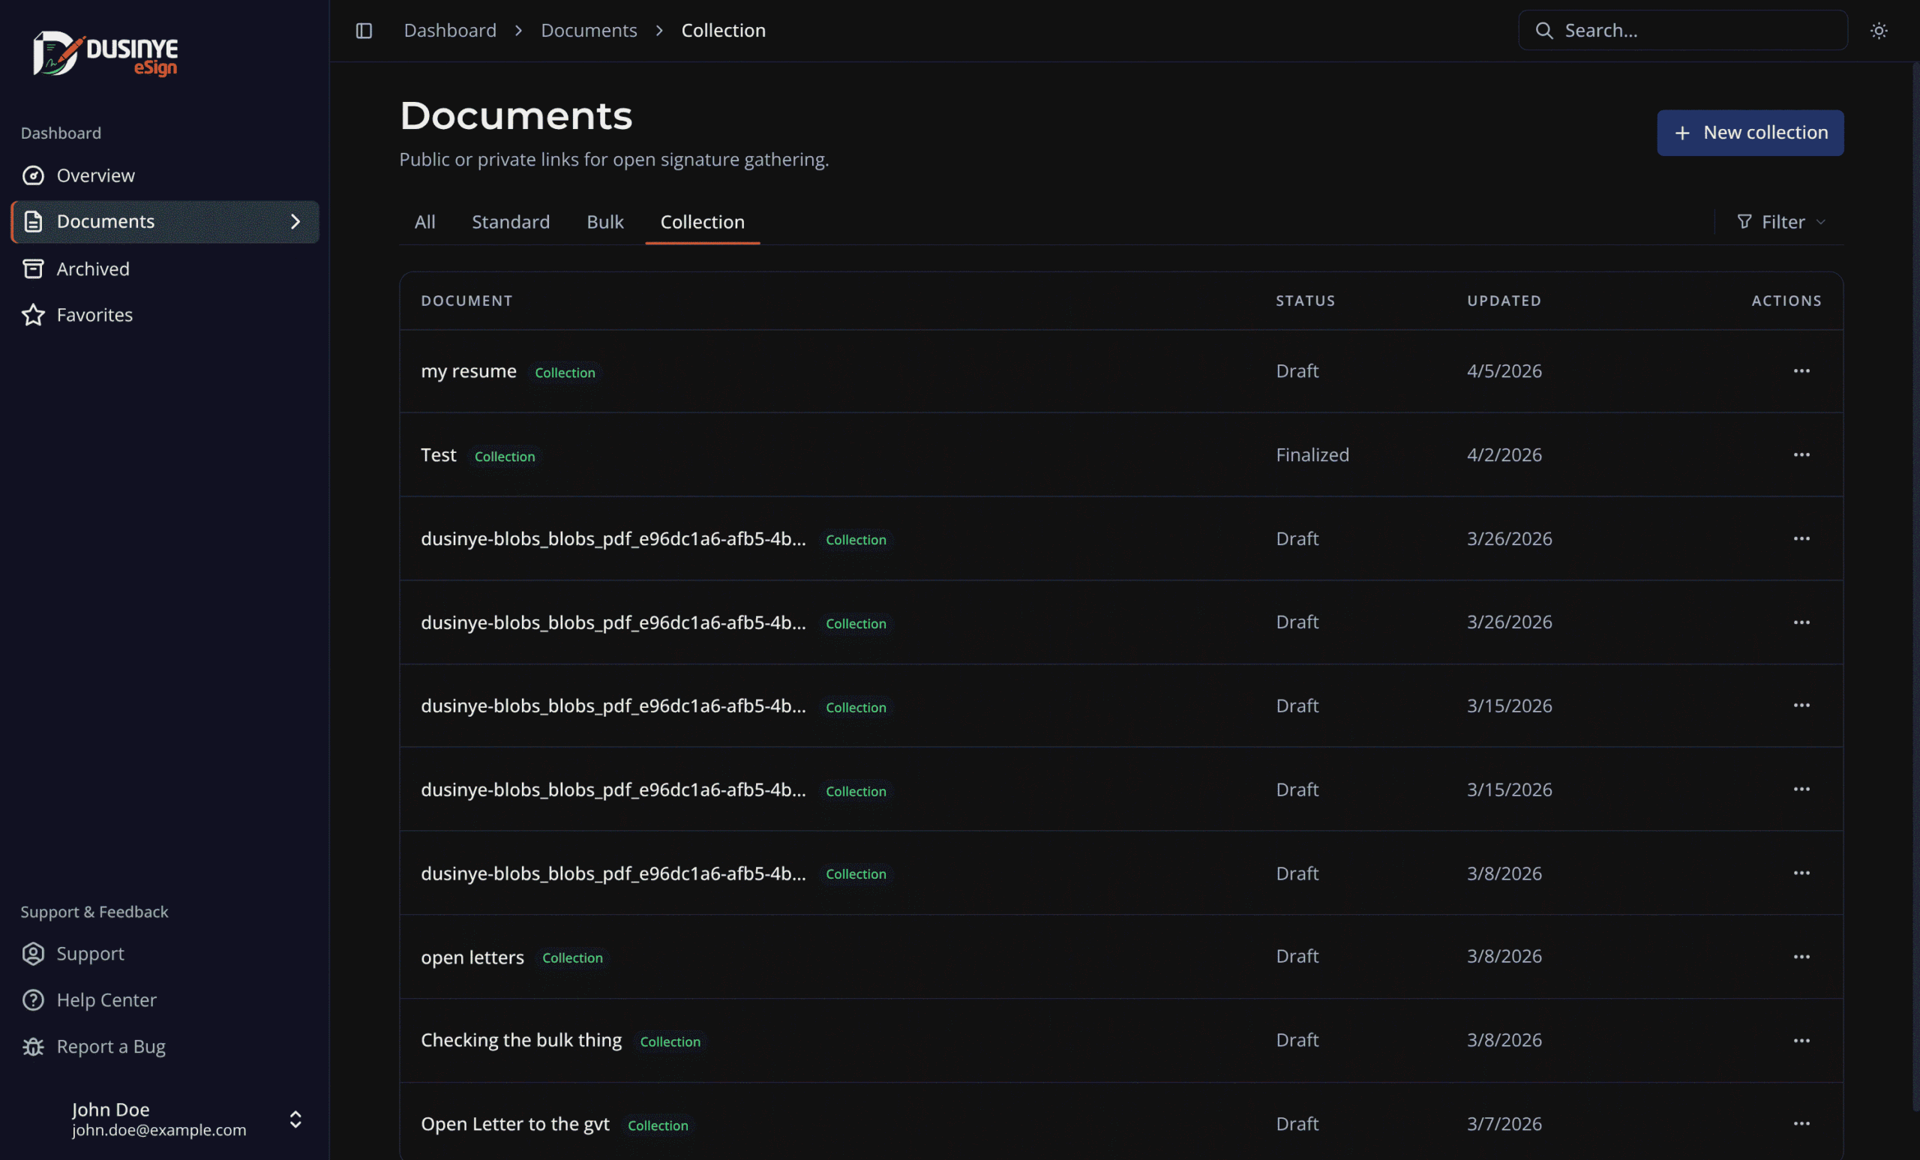Click the funnel filter icon
Image resolution: width=1920 pixels, height=1160 pixels.
pyautogui.click(x=1744, y=222)
